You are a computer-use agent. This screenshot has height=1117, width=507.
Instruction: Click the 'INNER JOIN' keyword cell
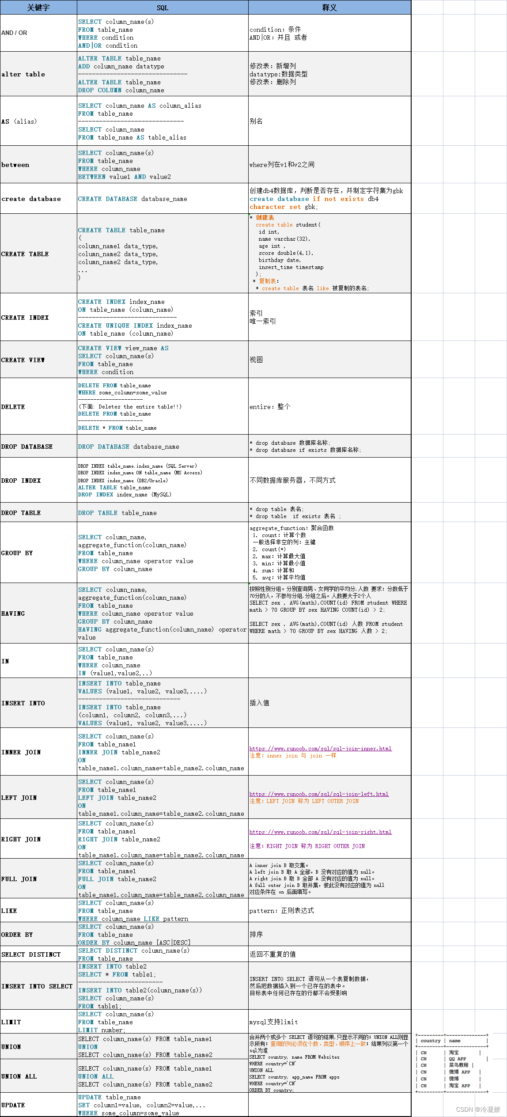(38, 752)
